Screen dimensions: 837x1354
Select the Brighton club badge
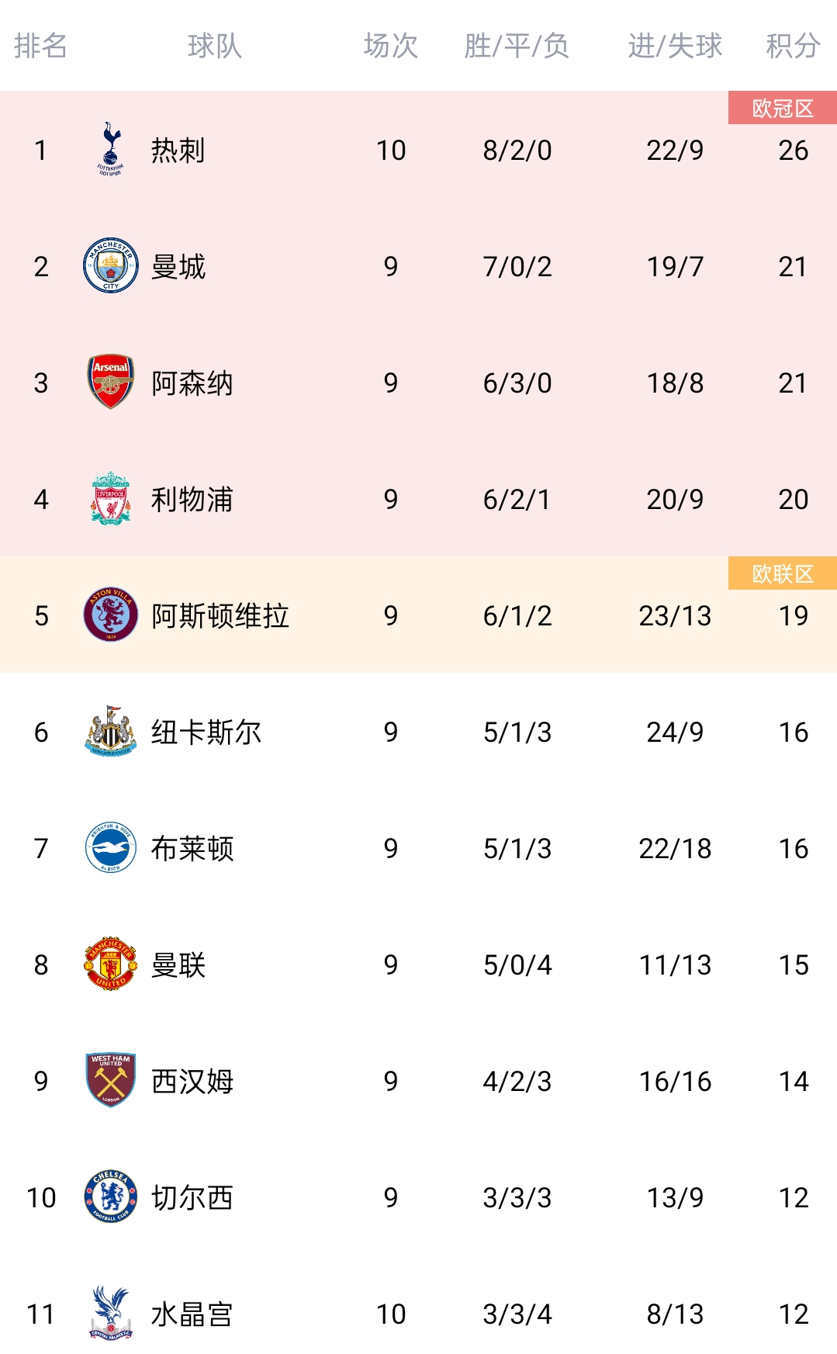pos(110,847)
